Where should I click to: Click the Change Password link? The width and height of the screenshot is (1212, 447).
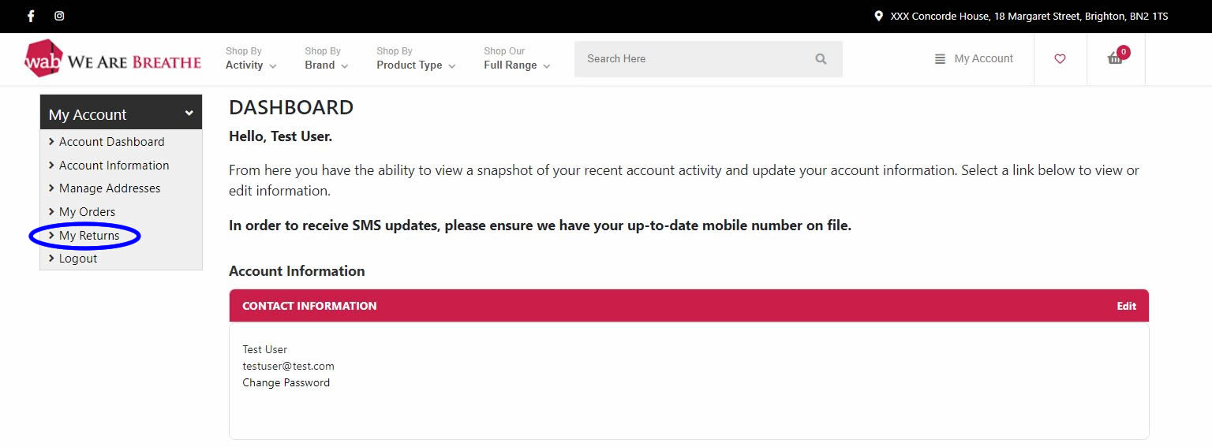[x=286, y=382]
